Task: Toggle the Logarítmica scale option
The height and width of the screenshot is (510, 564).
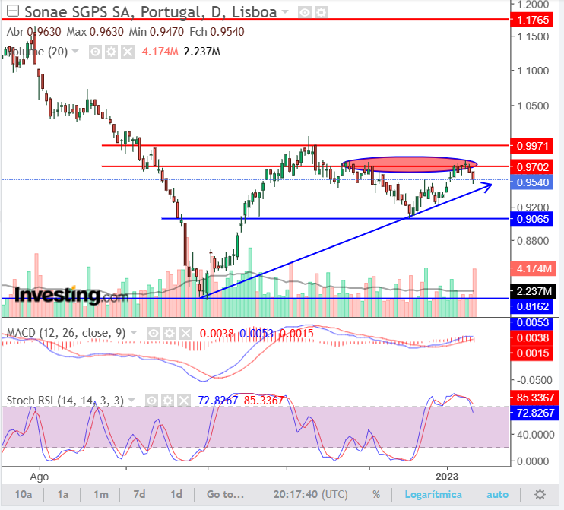Action: point(433,494)
